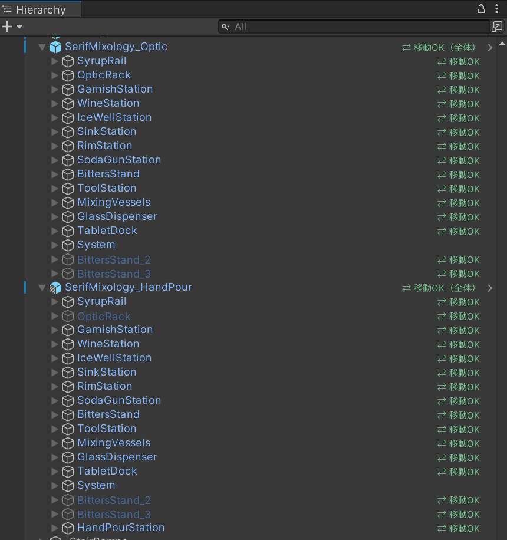
Task: Click the 移動OK label on the HandPourStation row
Action: (459, 529)
